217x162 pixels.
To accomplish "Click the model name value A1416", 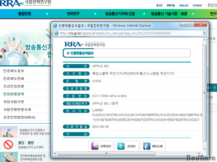I will 97,81.
